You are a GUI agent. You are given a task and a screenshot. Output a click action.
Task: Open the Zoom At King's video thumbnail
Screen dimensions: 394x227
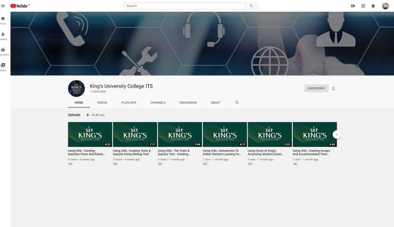(x=270, y=134)
